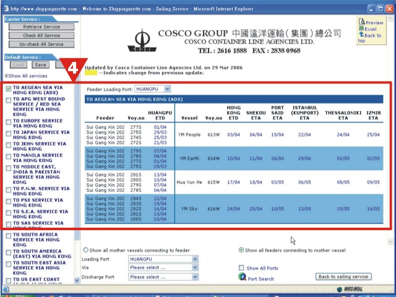The height and width of the screenshot is (297, 396).
Task: Click the Default Service panel header
Action: 30,57
